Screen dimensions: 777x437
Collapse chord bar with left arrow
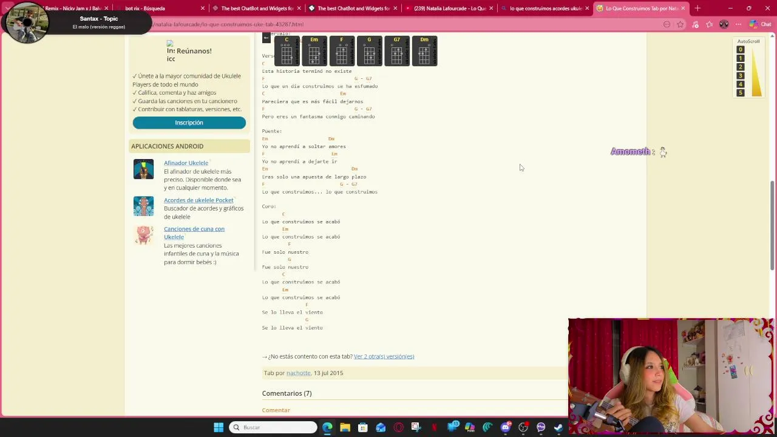(266, 38)
